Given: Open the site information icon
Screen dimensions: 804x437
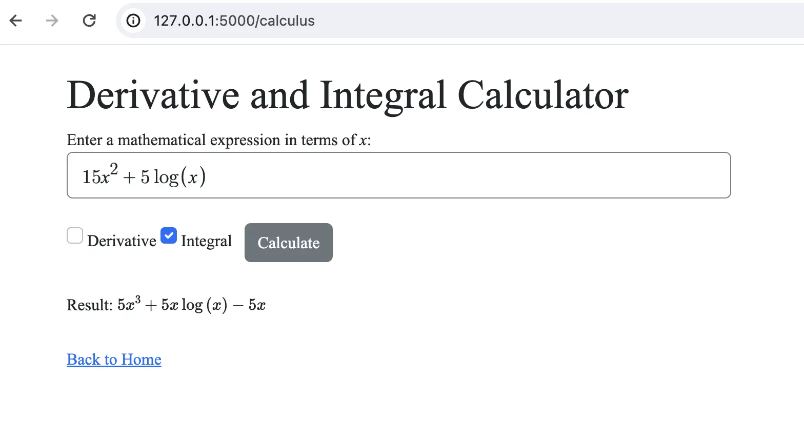Looking at the screenshot, I should click(x=133, y=21).
